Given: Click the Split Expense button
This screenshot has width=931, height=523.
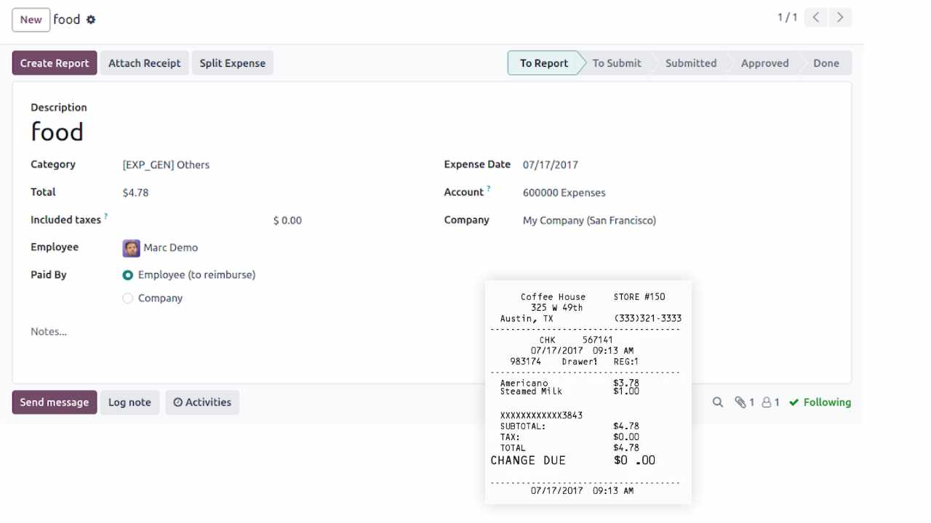Looking at the screenshot, I should (232, 62).
